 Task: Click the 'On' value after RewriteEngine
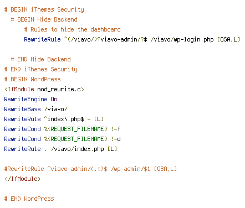click(54, 99)
